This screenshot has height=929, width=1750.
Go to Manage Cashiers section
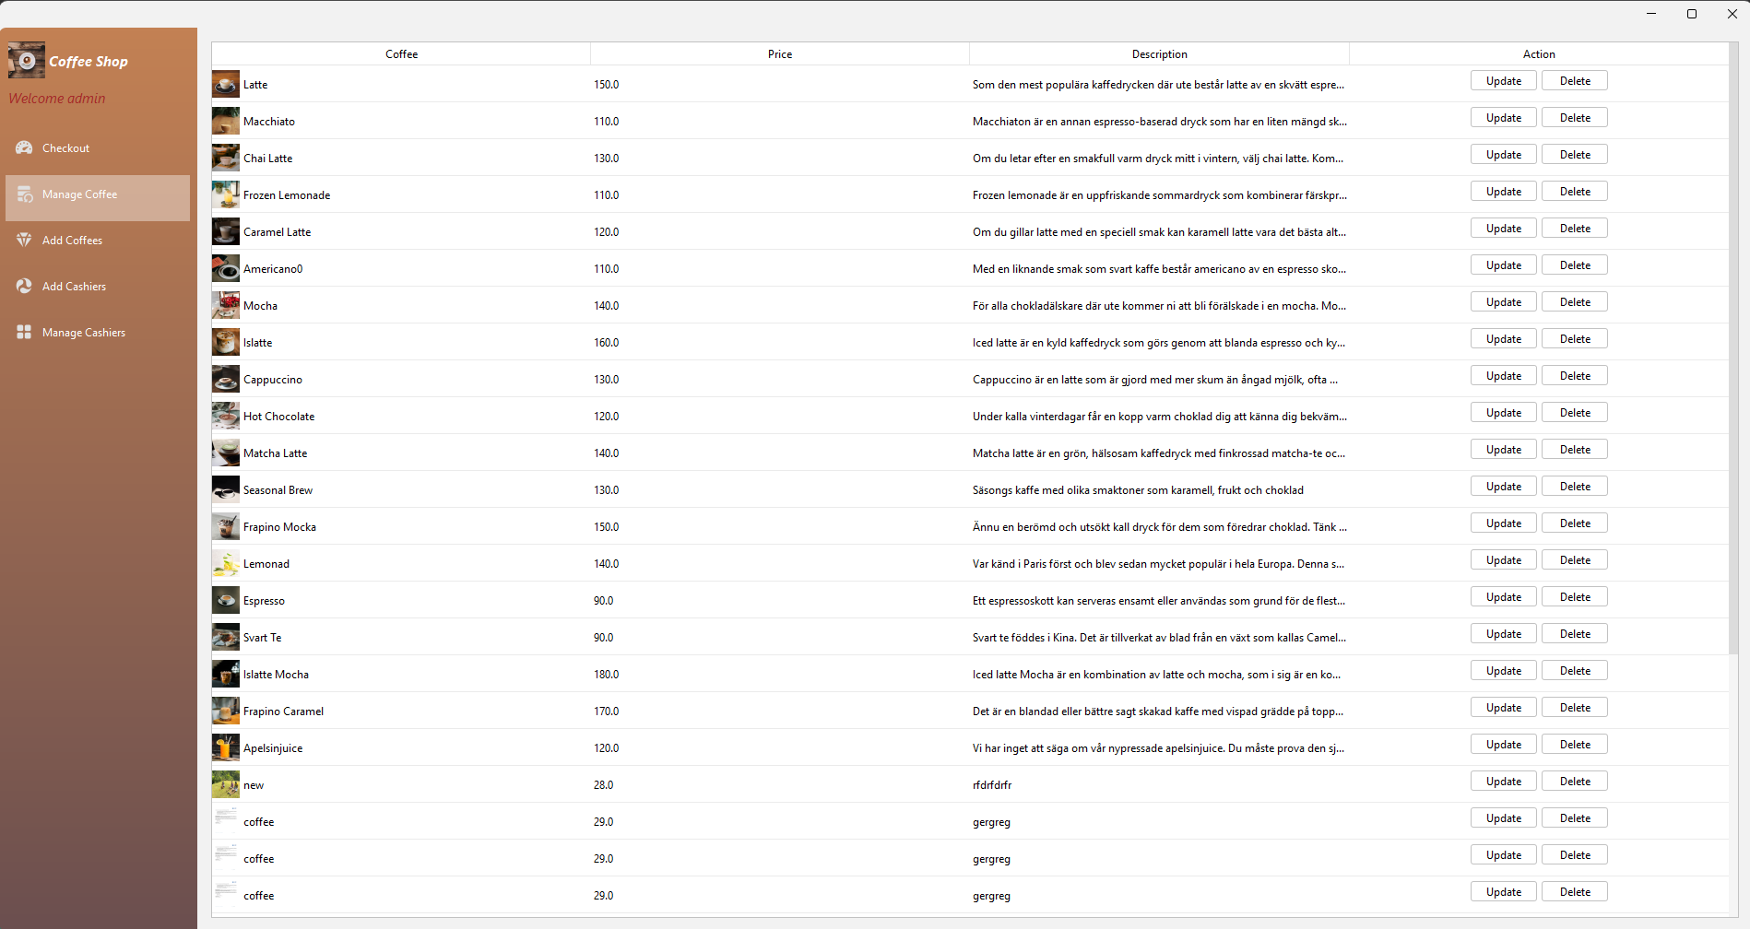pos(83,333)
